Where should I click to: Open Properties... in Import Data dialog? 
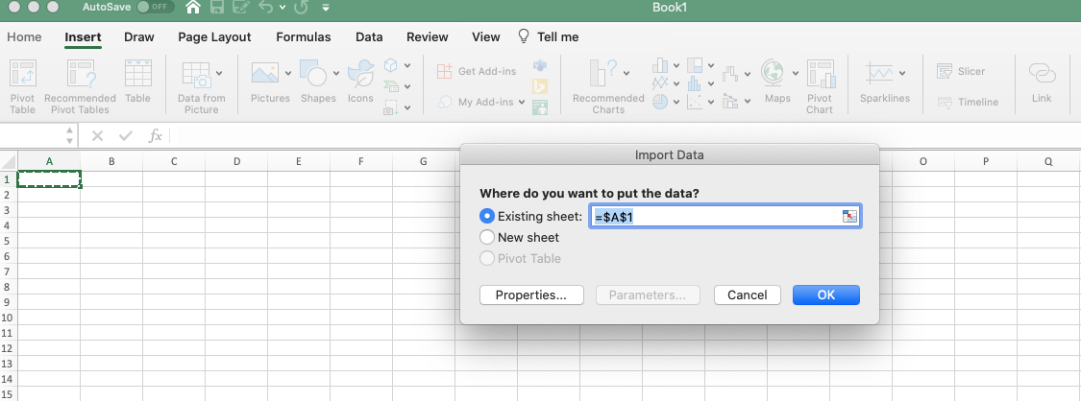pos(531,295)
